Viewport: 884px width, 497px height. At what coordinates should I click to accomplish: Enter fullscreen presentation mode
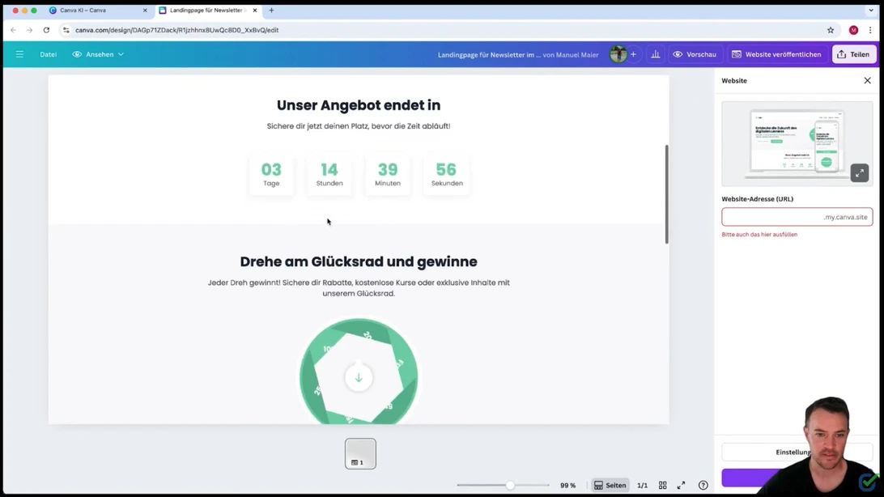681,486
